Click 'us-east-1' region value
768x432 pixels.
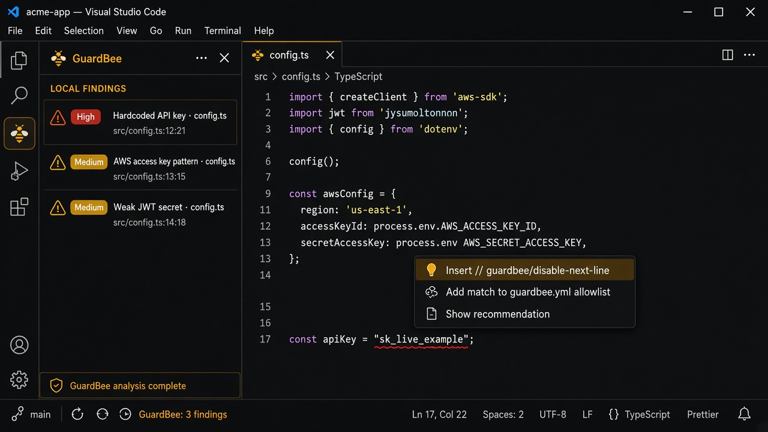377,211
